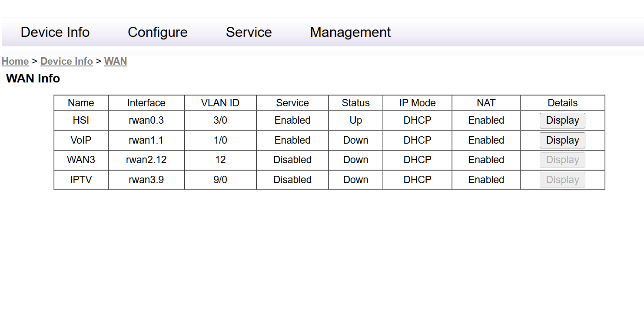Image resolution: width=644 pixels, height=309 pixels.
Task: Open the Service menu
Action: [x=249, y=32]
